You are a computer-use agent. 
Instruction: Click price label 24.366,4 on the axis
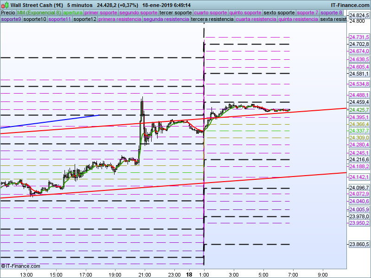pos(359,124)
